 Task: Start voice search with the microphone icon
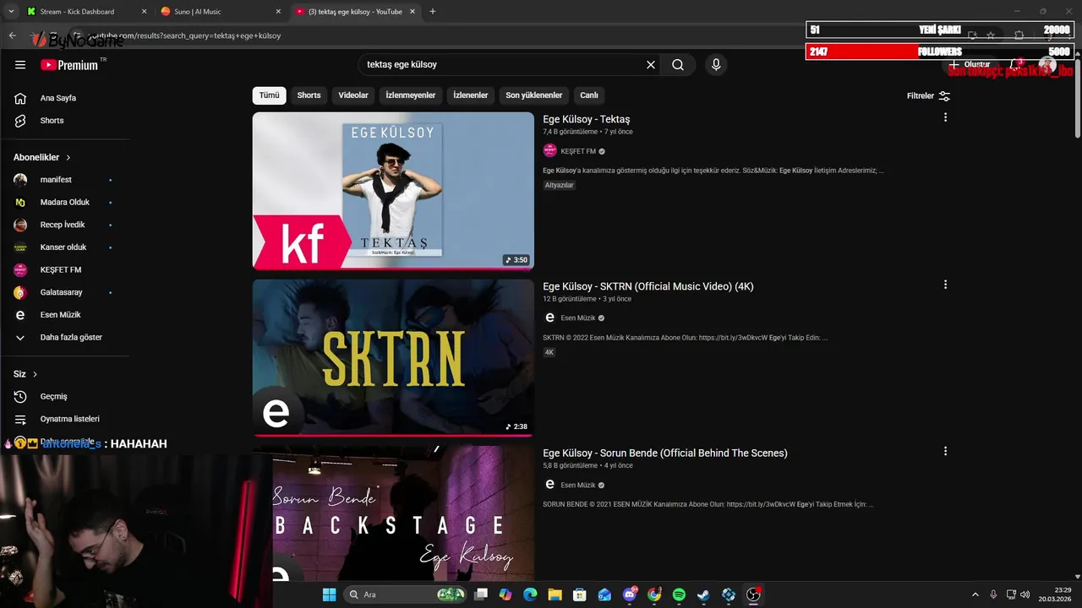716,65
